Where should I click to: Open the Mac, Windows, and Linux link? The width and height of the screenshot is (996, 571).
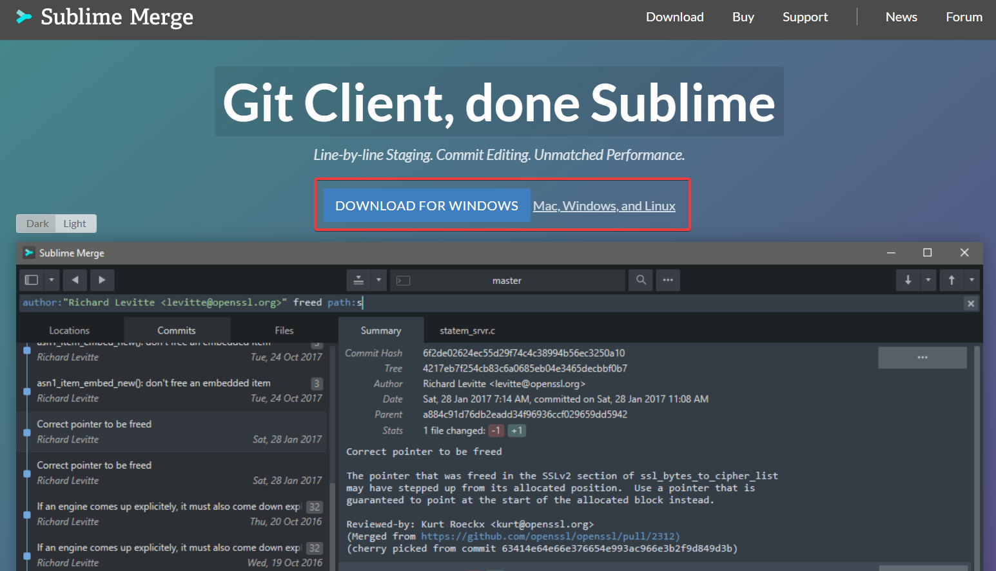604,206
